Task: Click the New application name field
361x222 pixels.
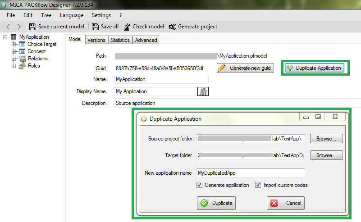Action: coord(251,173)
